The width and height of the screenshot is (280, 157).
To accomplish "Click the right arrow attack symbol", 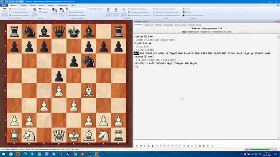I will (212, 146).
